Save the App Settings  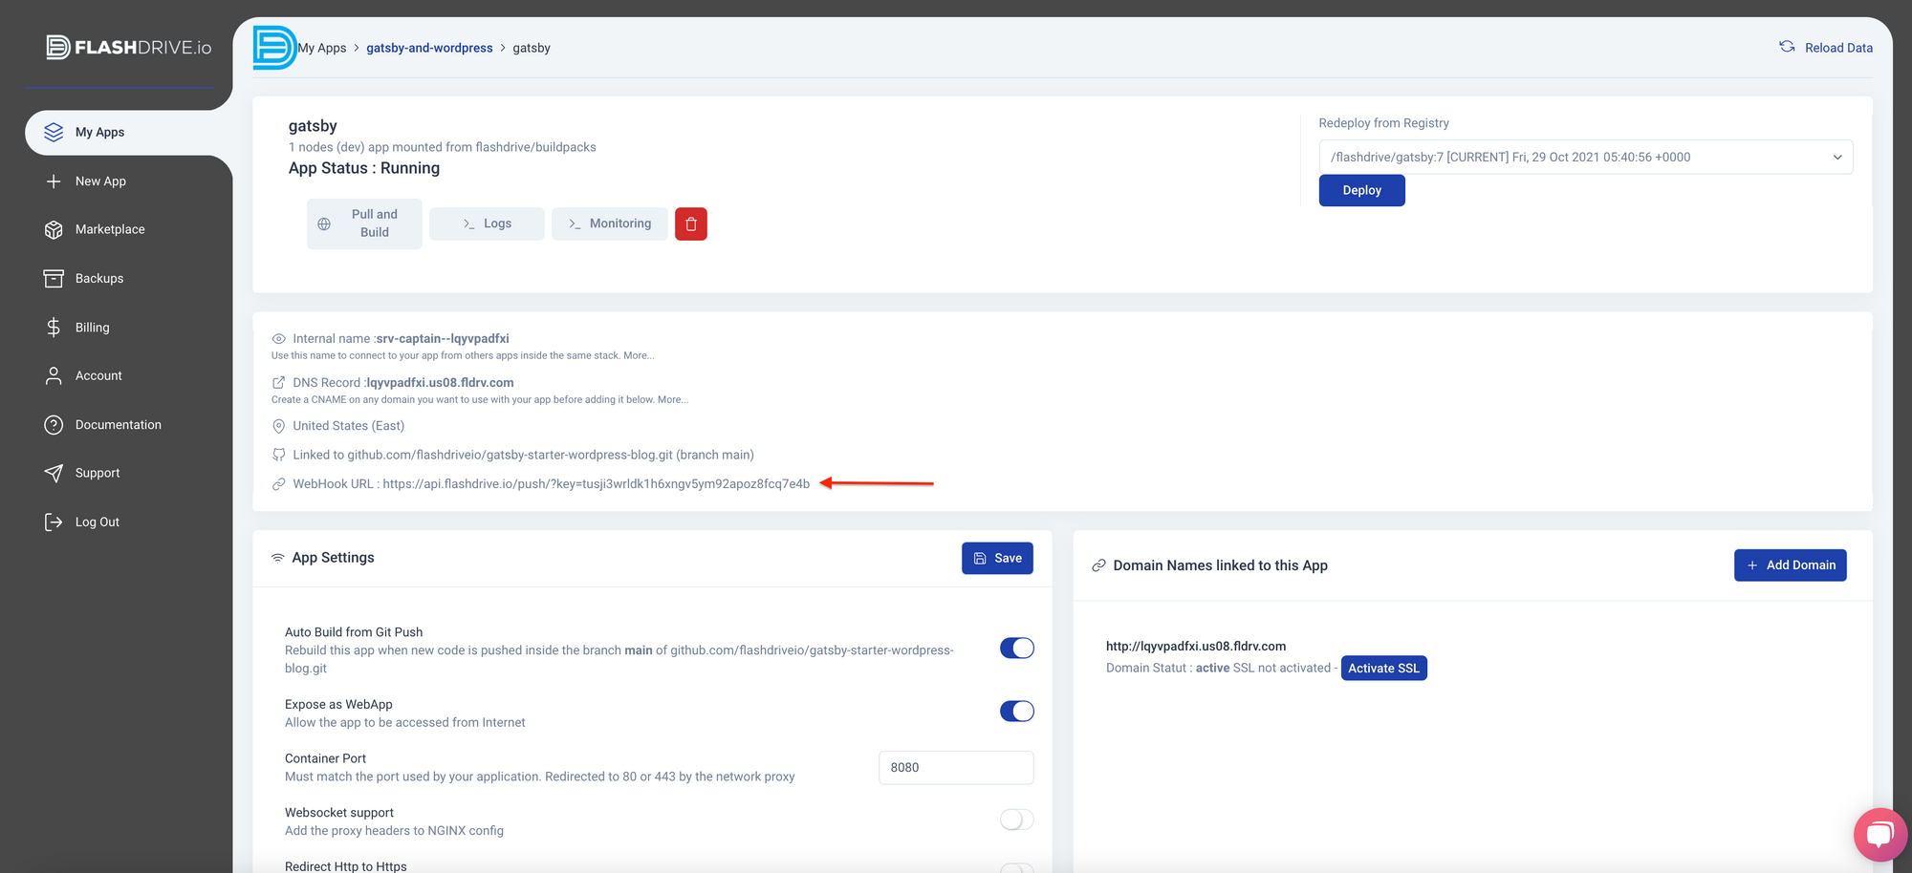[997, 559]
